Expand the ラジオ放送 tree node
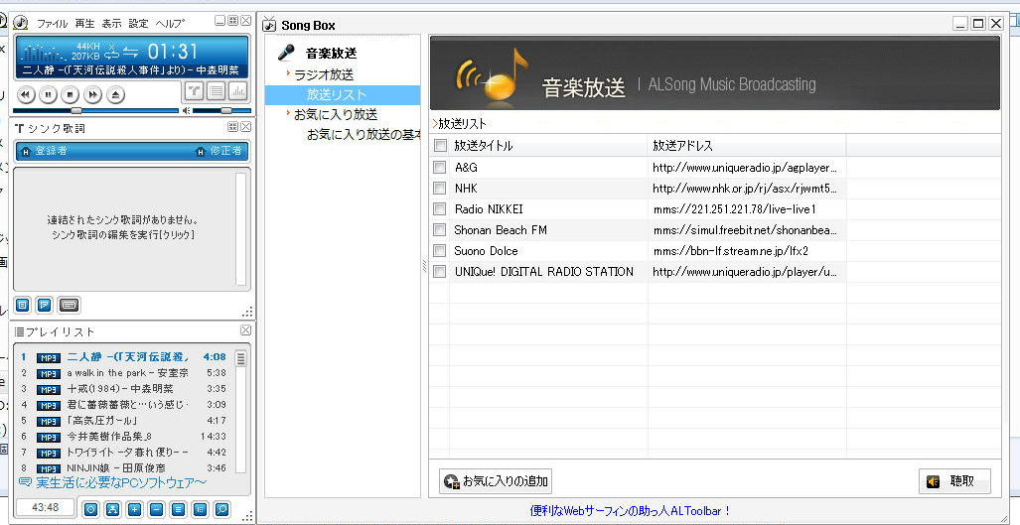Image resolution: width=1020 pixels, height=525 pixels. 324,74
